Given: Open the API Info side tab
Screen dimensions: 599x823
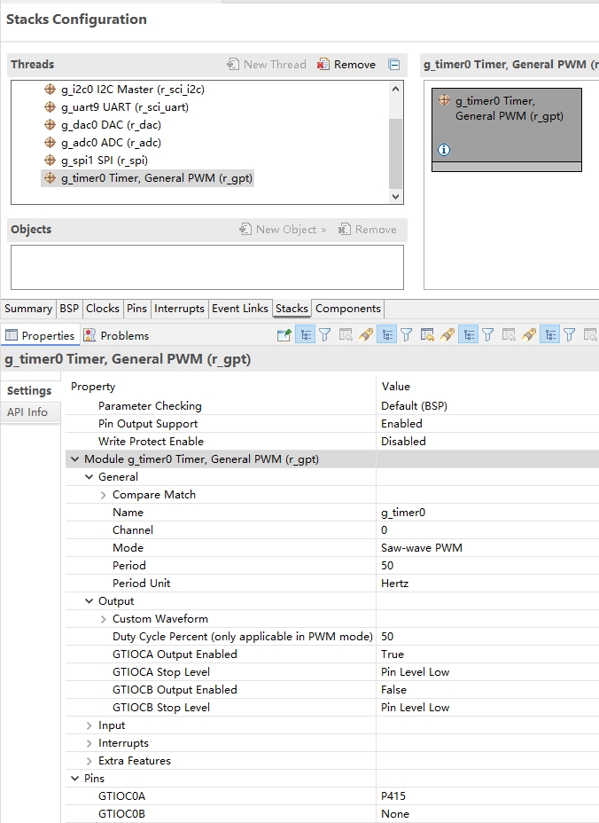Looking at the screenshot, I should pyautogui.click(x=27, y=412).
